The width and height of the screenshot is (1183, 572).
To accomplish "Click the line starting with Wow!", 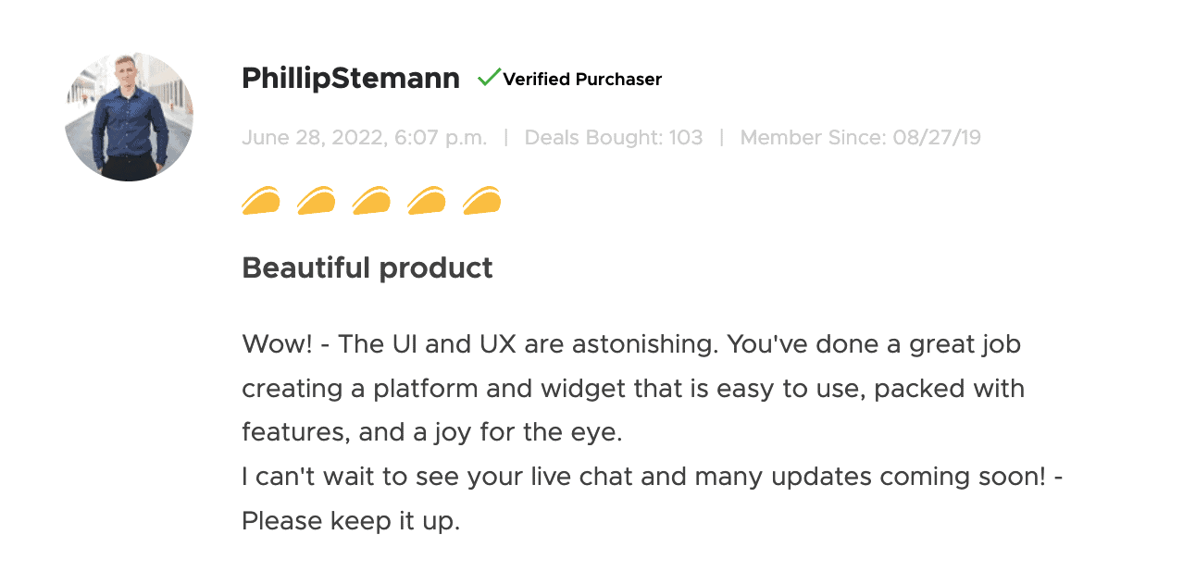I will click(631, 344).
